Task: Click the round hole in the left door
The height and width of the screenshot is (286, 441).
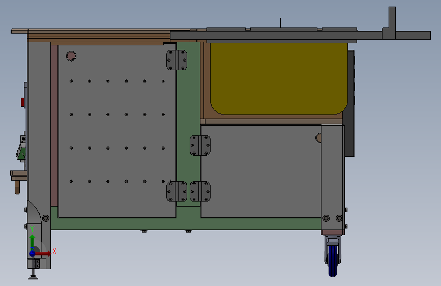Action: coord(71,56)
